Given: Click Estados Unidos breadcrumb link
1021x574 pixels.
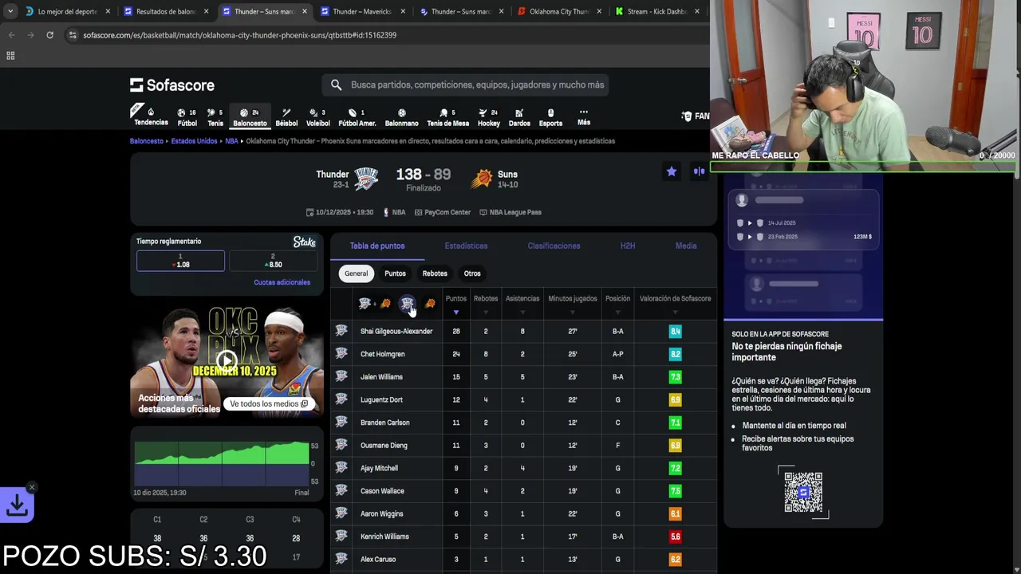Looking at the screenshot, I should (x=194, y=141).
